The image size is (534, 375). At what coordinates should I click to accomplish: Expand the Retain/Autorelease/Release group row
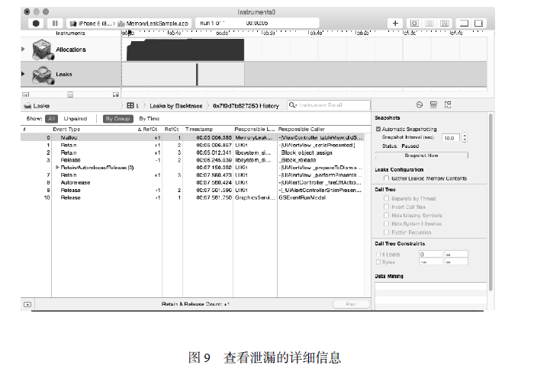58,167
